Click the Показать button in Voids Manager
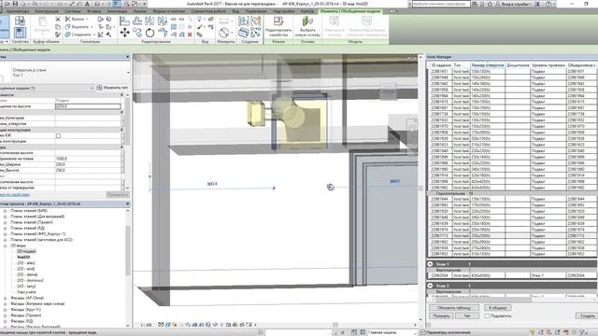 [441, 315]
